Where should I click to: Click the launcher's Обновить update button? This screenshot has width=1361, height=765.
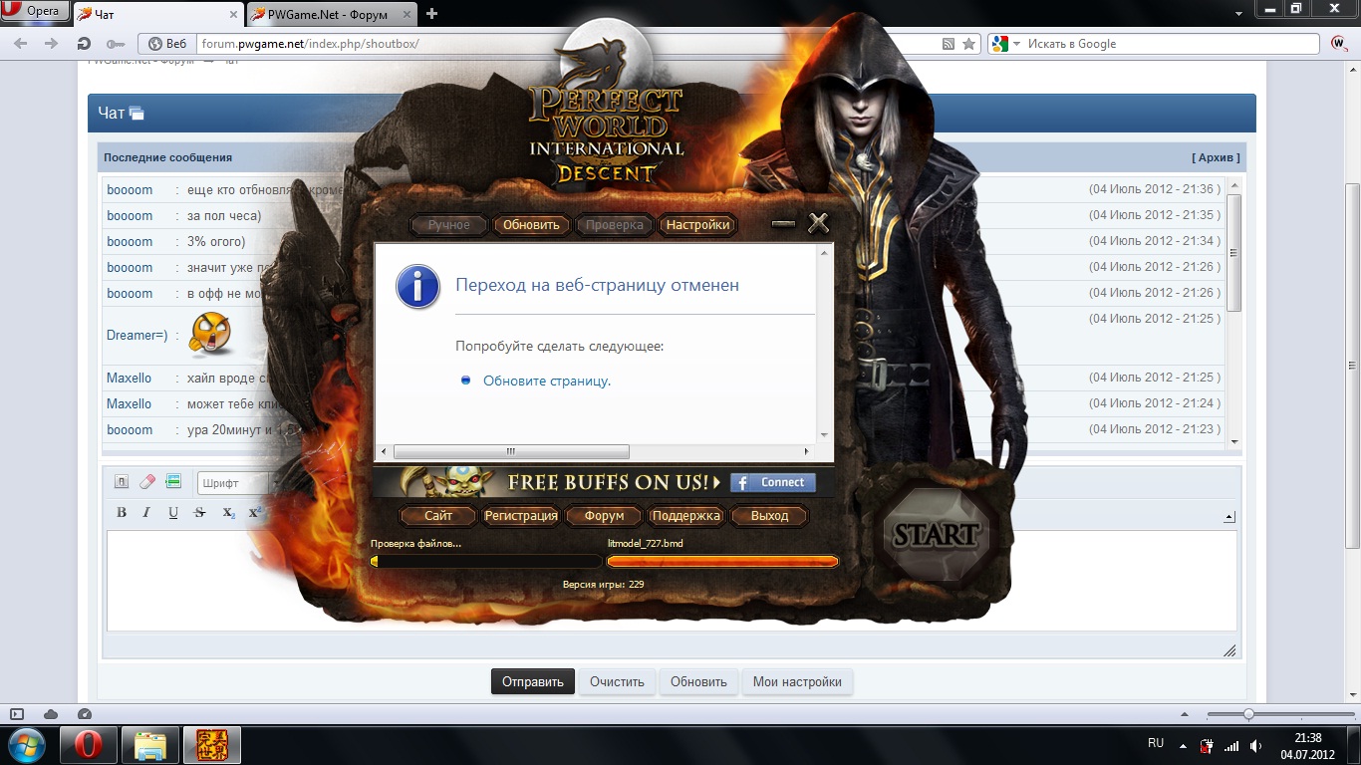pyautogui.click(x=531, y=225)
